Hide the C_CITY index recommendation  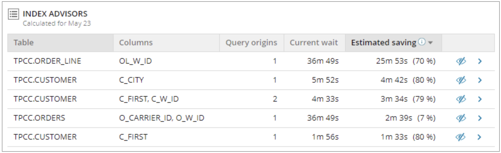pos(461,80)
